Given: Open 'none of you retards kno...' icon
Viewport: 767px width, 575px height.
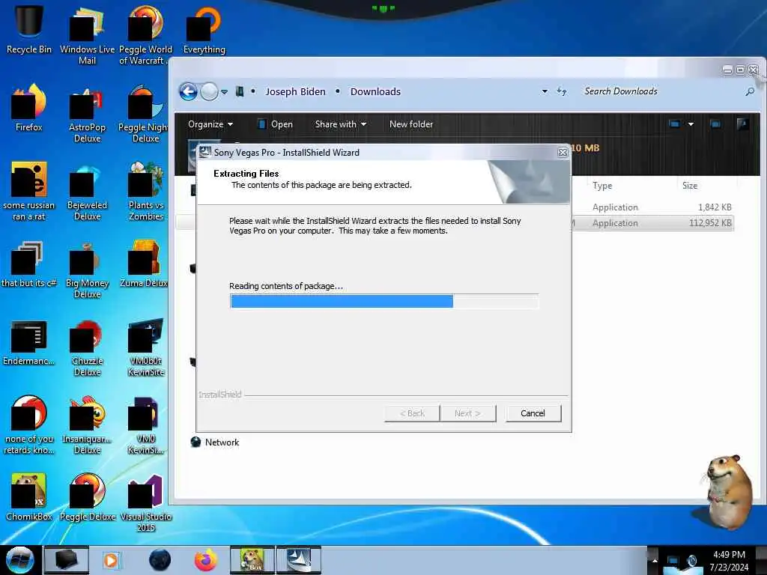Looking at the screenshot, I should 29,425.
